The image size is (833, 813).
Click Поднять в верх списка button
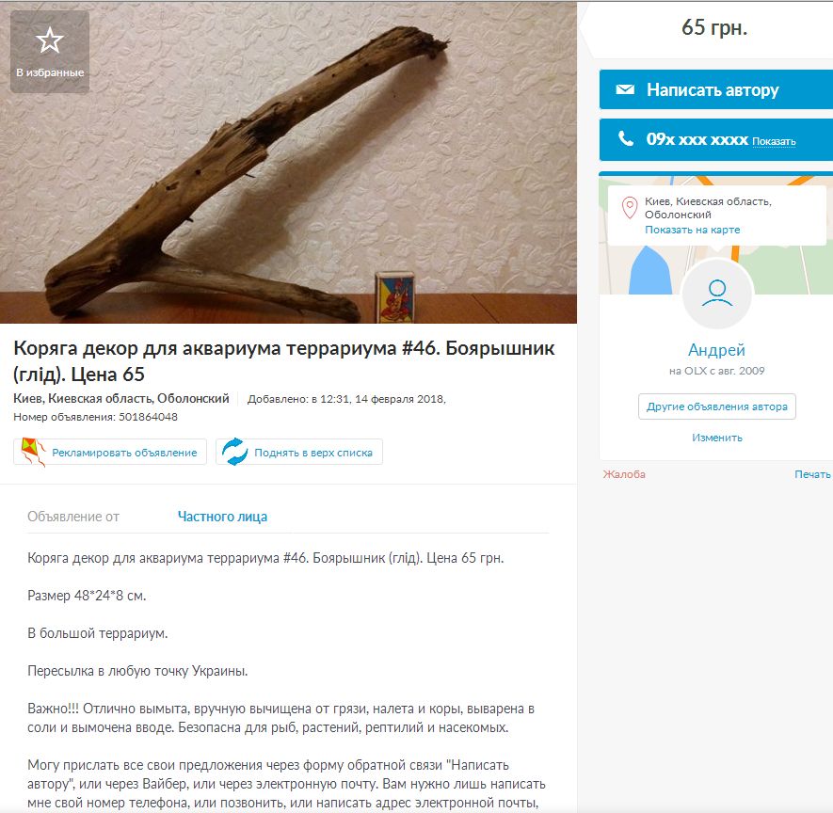[x=299, y=452]
